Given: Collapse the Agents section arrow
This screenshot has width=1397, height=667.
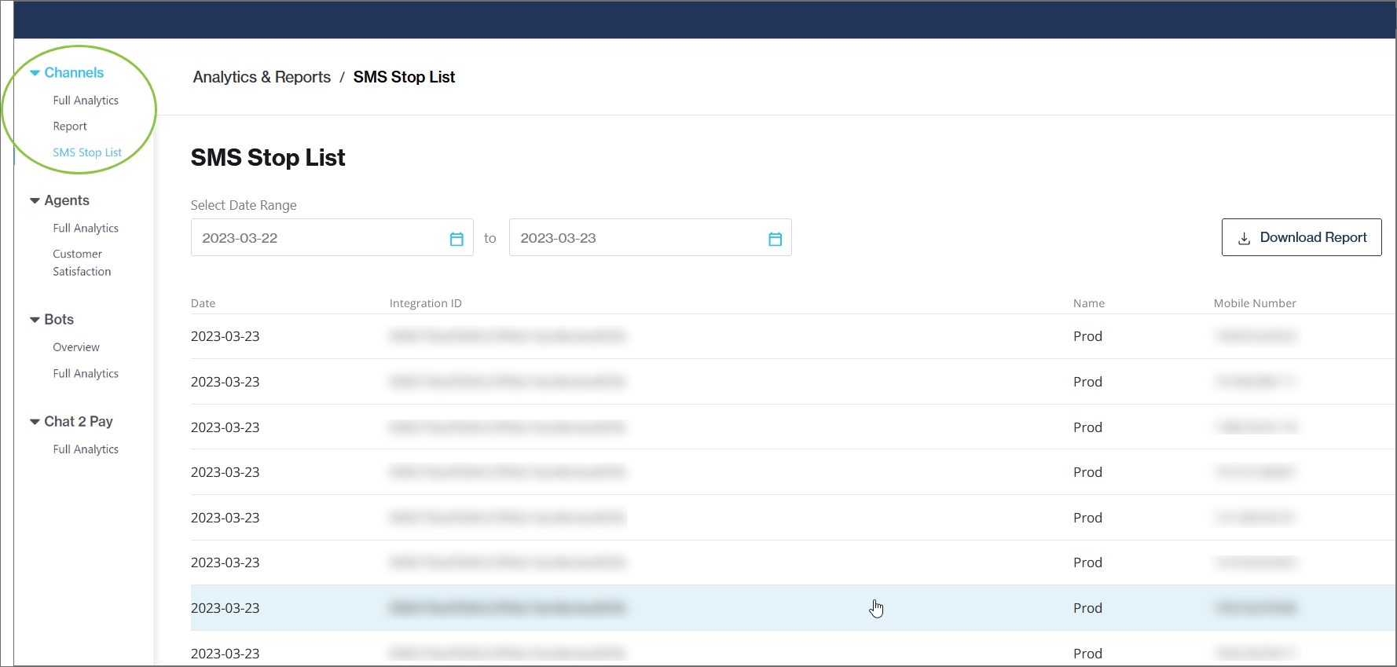Looking at the screenshot, I should tap(35, 201).
